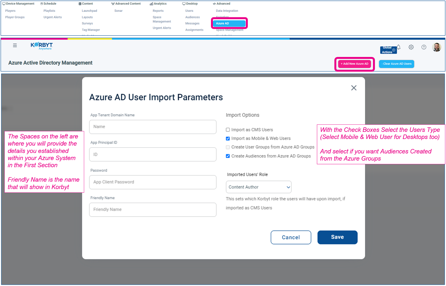Click the App Tenant Domain Name field

coord(153,127)
